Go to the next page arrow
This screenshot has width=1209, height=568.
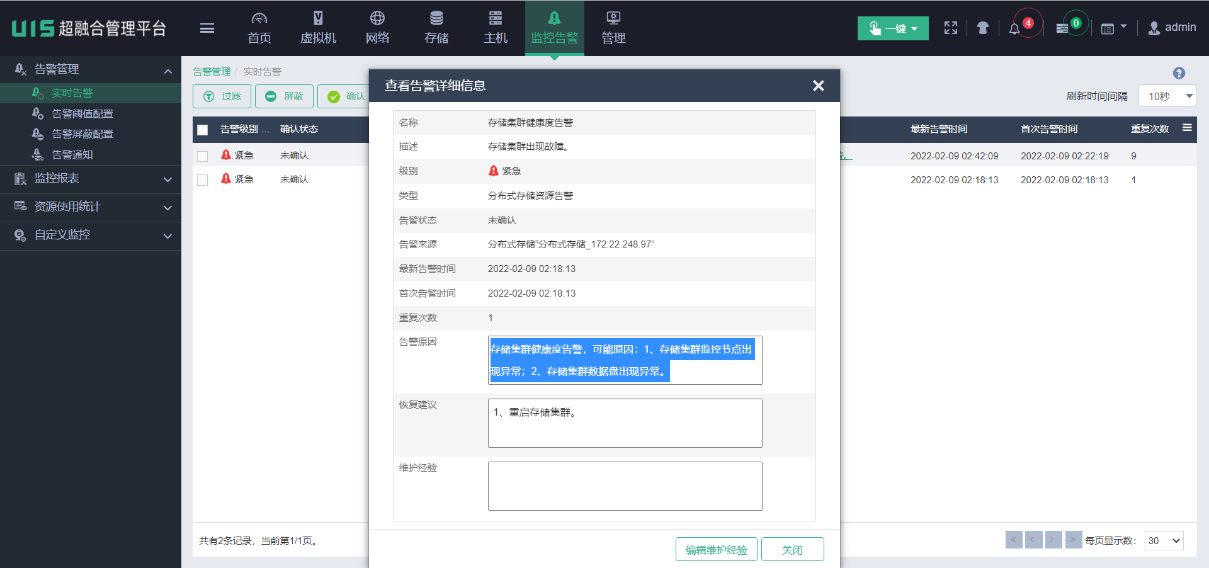tap(1053, 540)
